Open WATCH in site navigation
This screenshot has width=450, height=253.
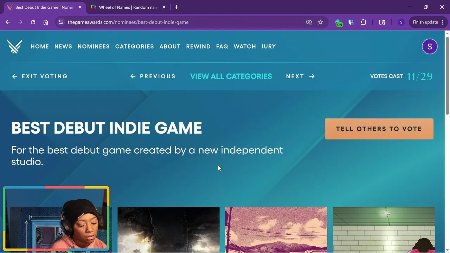click(x=245, y=46)
